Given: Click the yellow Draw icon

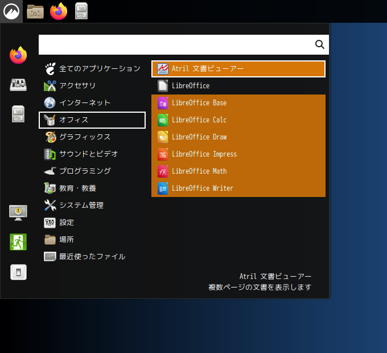Looking at the screenshot, I should point(163,137).
